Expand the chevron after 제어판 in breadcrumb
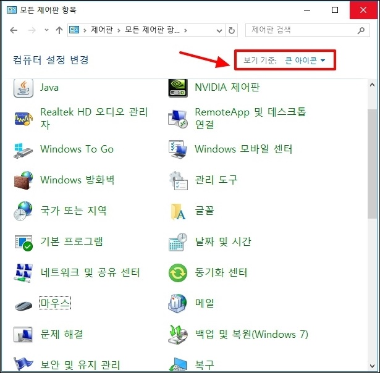 pos(119,30)
